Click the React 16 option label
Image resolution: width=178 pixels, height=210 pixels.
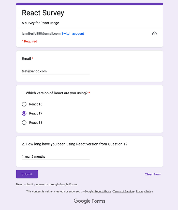coord(36,104)
